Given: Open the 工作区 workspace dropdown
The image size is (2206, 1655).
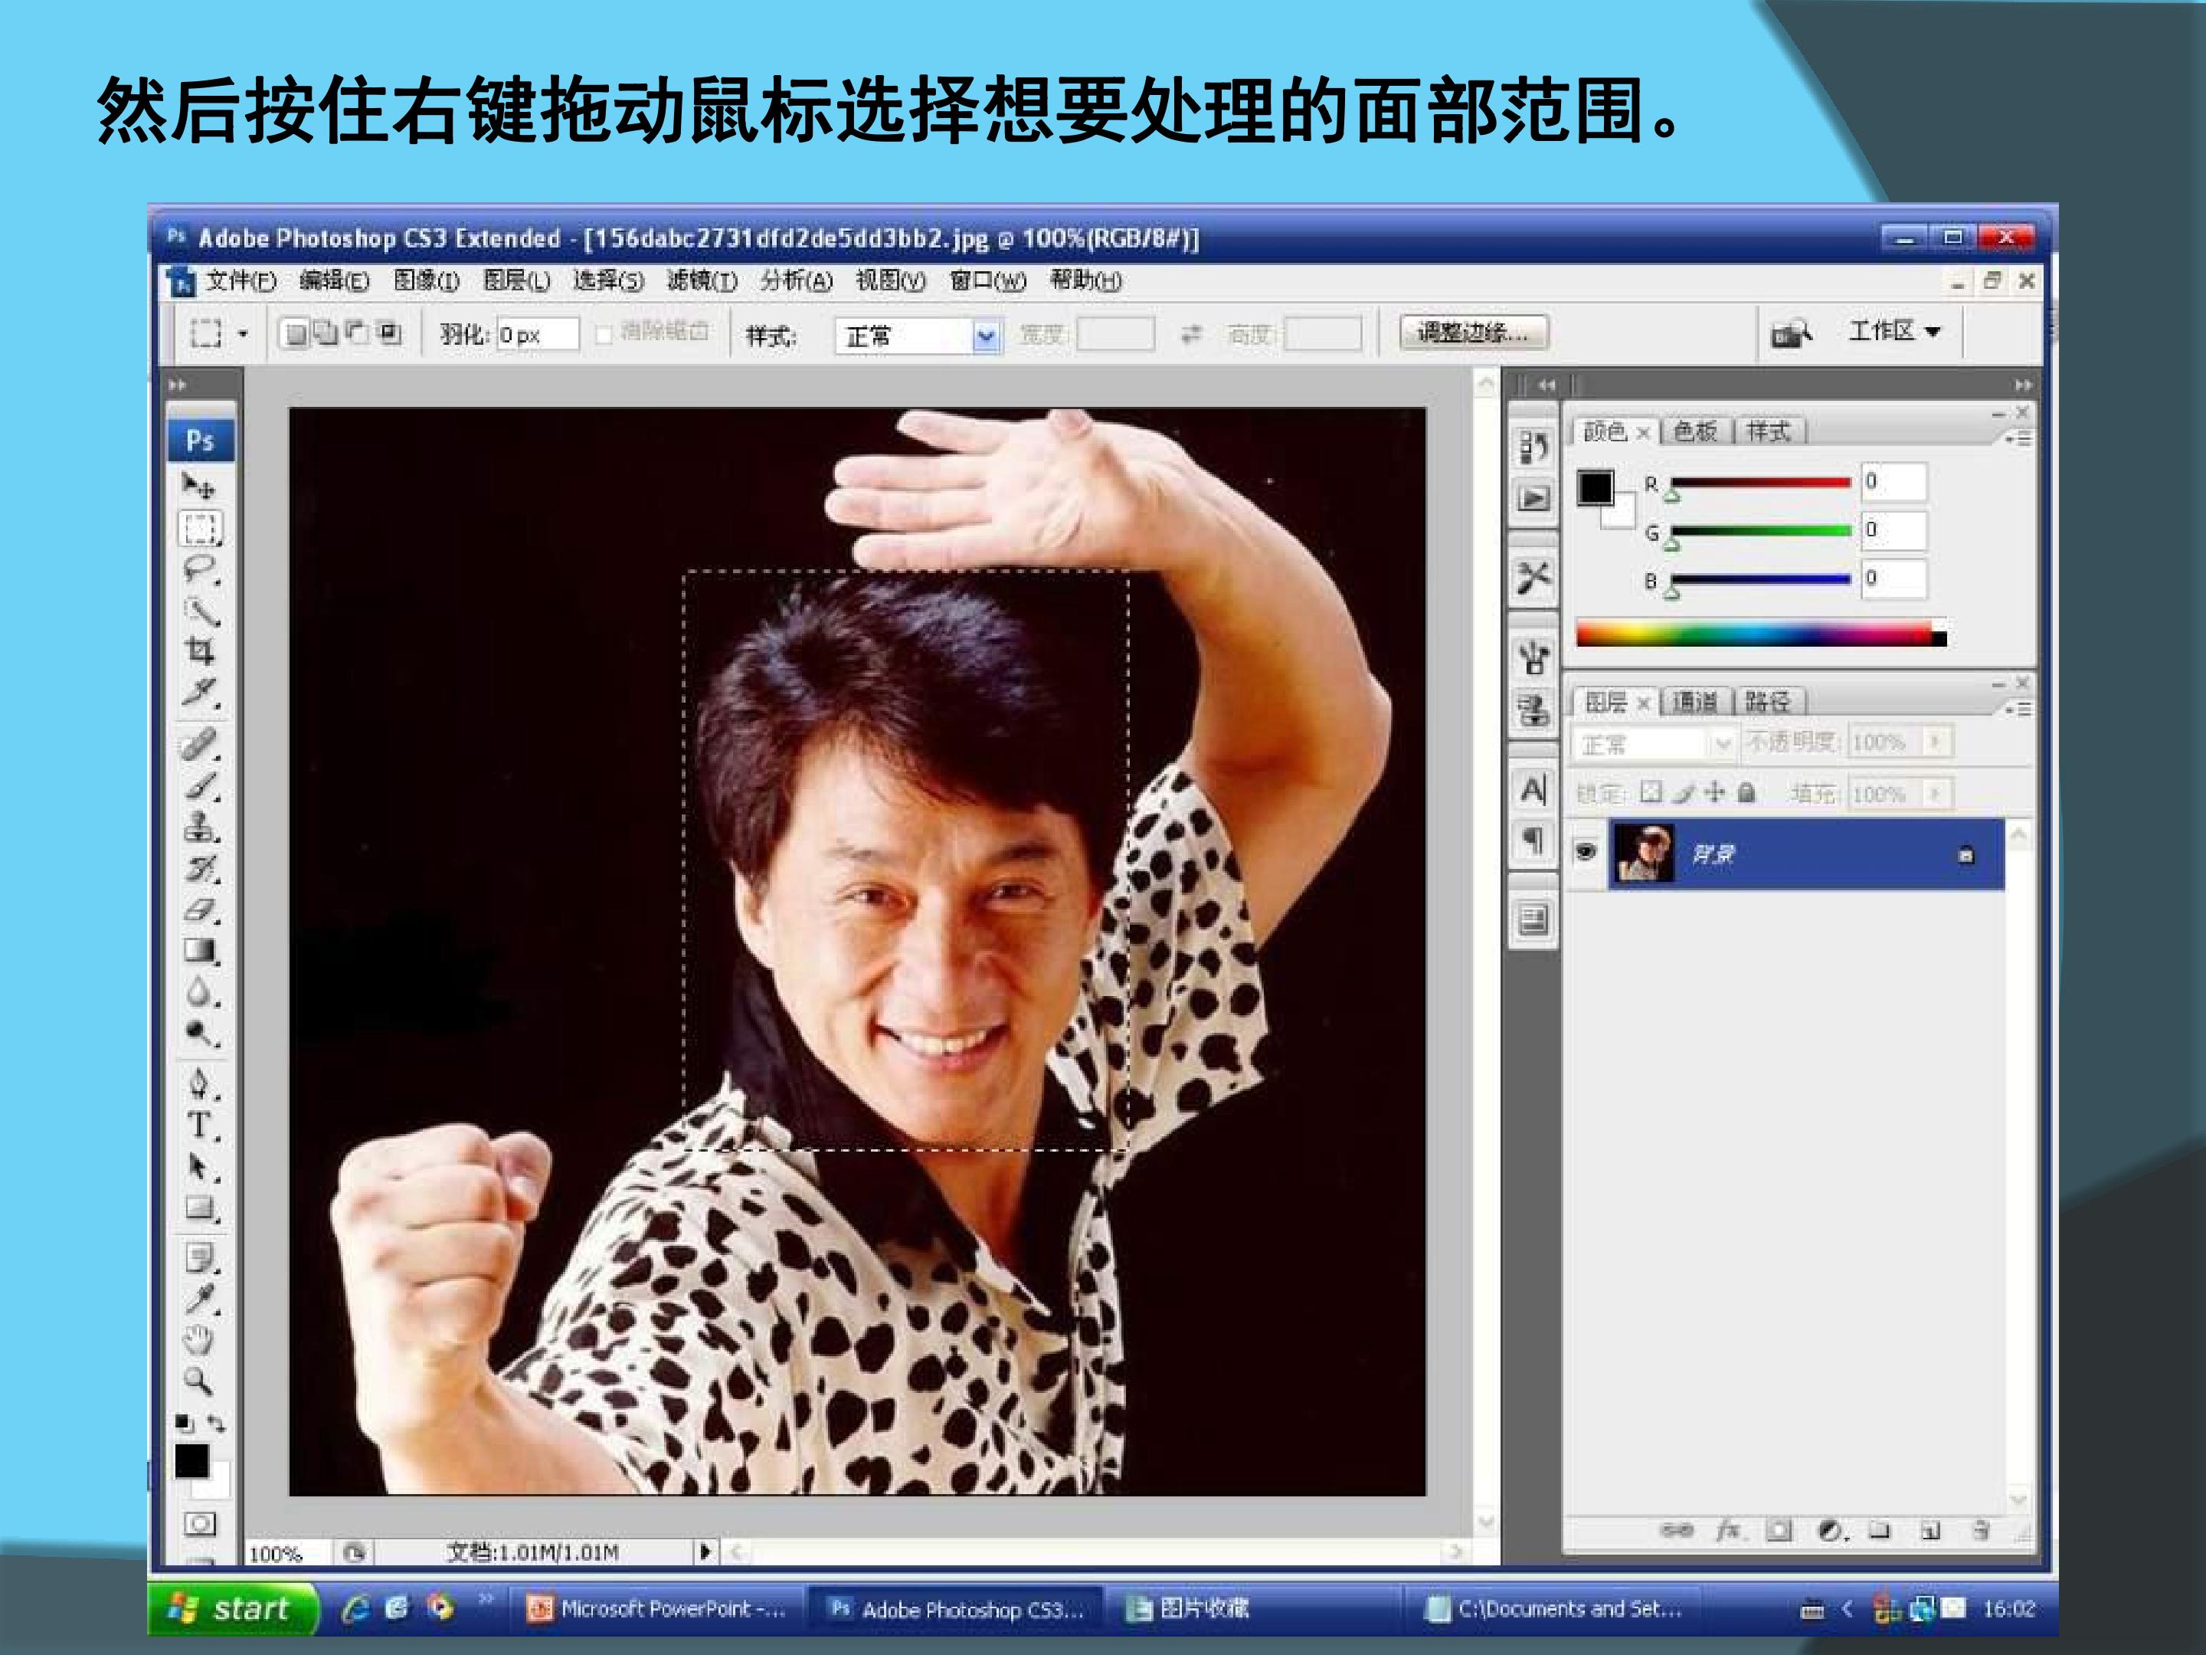Looking at the screenshot, I should pyautogui.click(x=1893, y=330).
